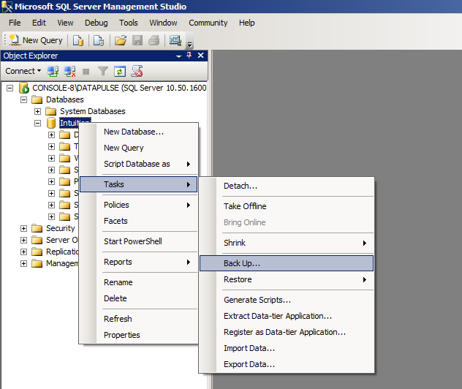This screenshot has height=389, width=462.
Task: Expand the Security folder node
Action: (x=23, y=228)
